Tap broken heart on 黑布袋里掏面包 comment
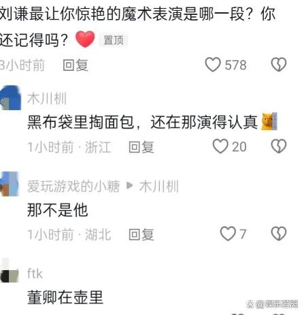This screenshot has height=315, width=304. (279, 146)
